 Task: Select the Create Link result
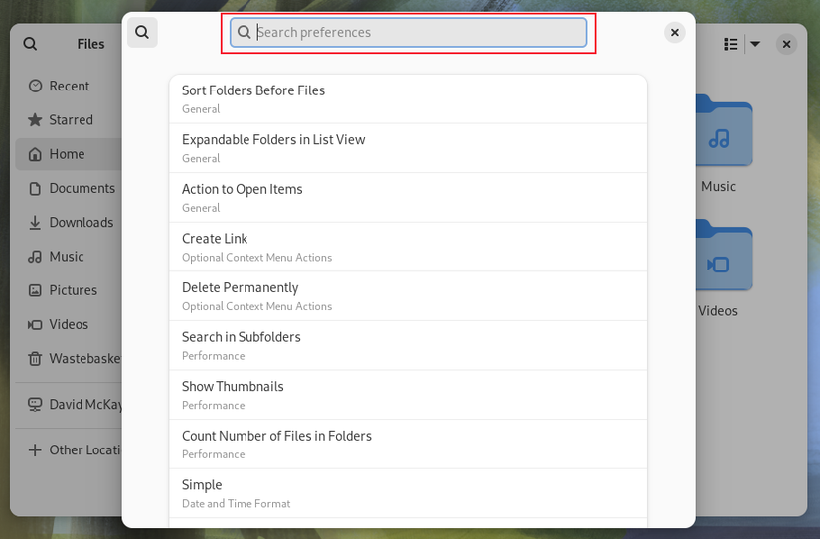(x=409, y=247)
